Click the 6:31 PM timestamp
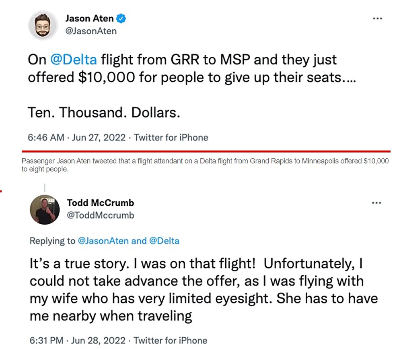This screenshot has height=349, width=399. pos(45,341)
